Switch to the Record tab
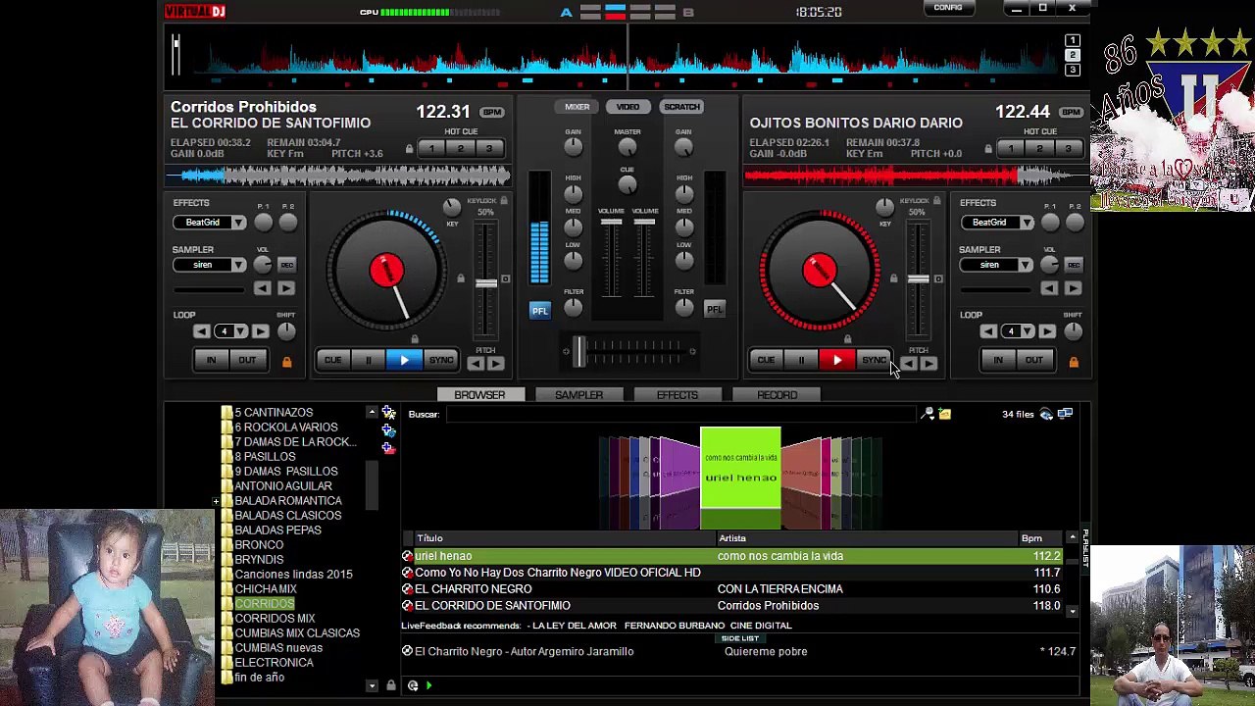This screenshot has height=706, width=1255. coord(777,395)
